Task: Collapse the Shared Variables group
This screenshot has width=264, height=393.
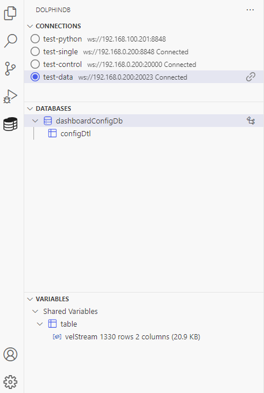Action: pos(35,311)
